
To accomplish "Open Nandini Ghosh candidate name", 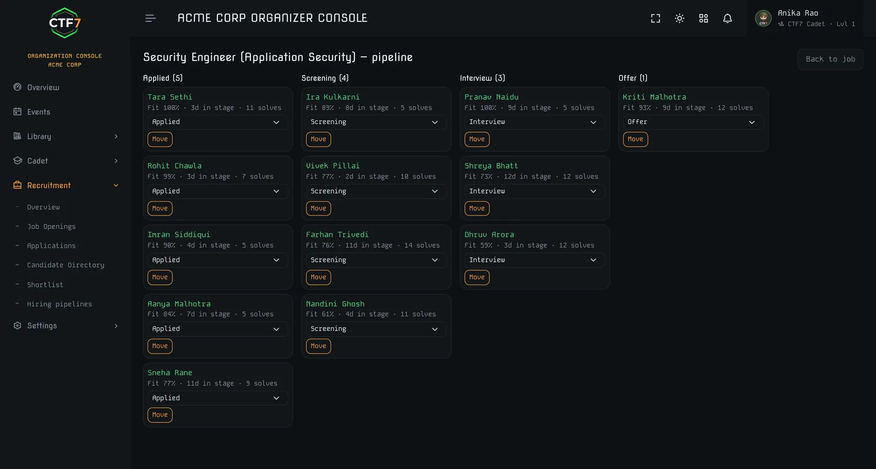I will [x=335, y=304].
